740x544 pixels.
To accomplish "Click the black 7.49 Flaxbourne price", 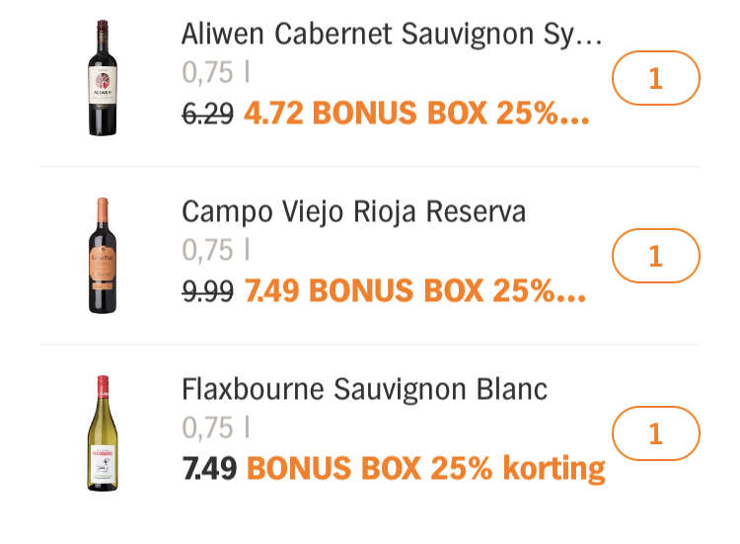I will (x=209, y=468).
